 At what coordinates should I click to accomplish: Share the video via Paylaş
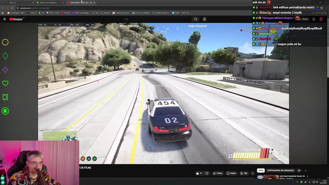(217, 173)
